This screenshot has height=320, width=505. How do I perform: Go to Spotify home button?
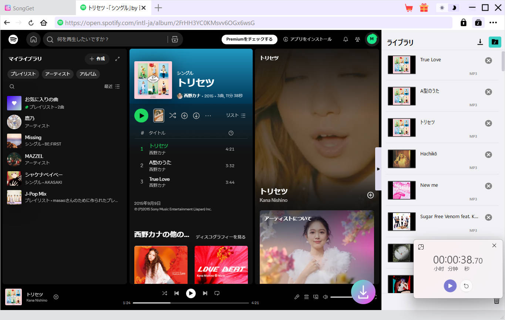point(33,39)
